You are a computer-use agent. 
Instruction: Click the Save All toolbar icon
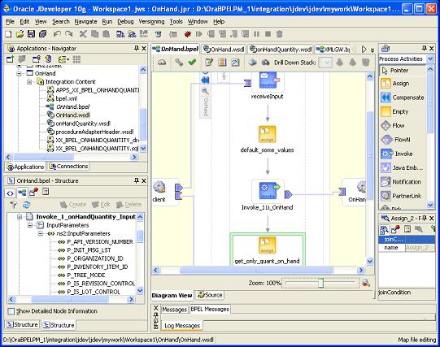pos(42,34)
